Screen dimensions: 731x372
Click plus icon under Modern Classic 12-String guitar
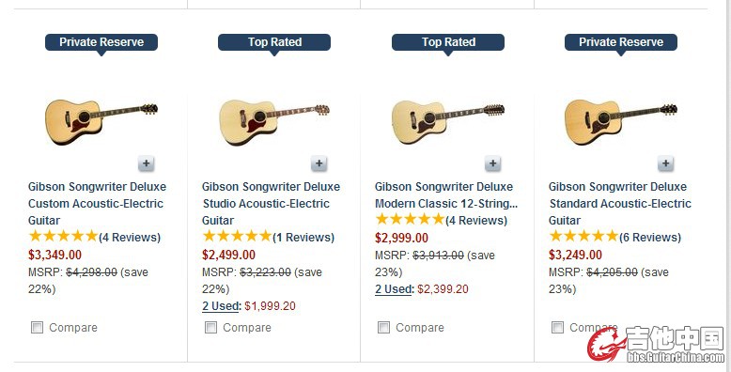(492, 163)
